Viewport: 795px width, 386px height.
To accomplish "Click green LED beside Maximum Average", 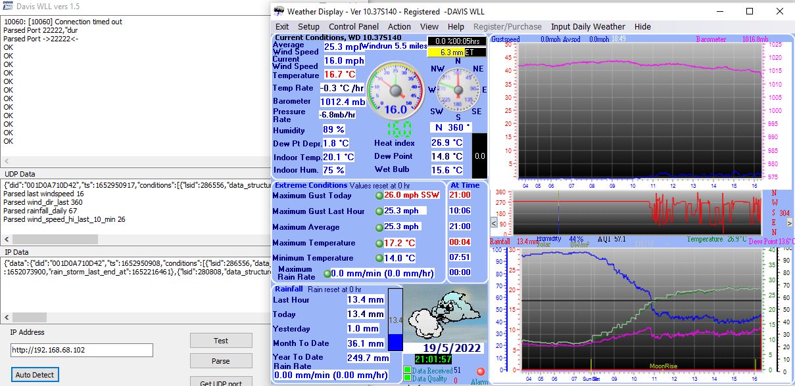I will pos(379,227).
